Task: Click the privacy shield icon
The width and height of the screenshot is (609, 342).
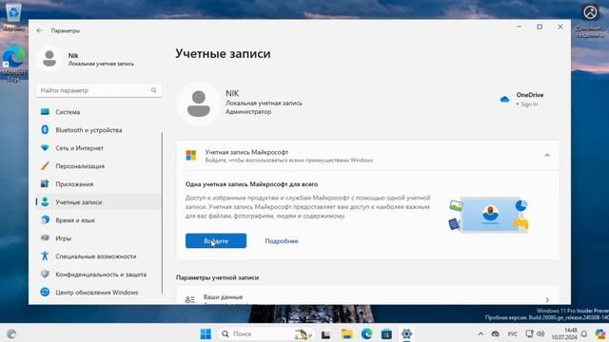Action: [x=45, y=274]
